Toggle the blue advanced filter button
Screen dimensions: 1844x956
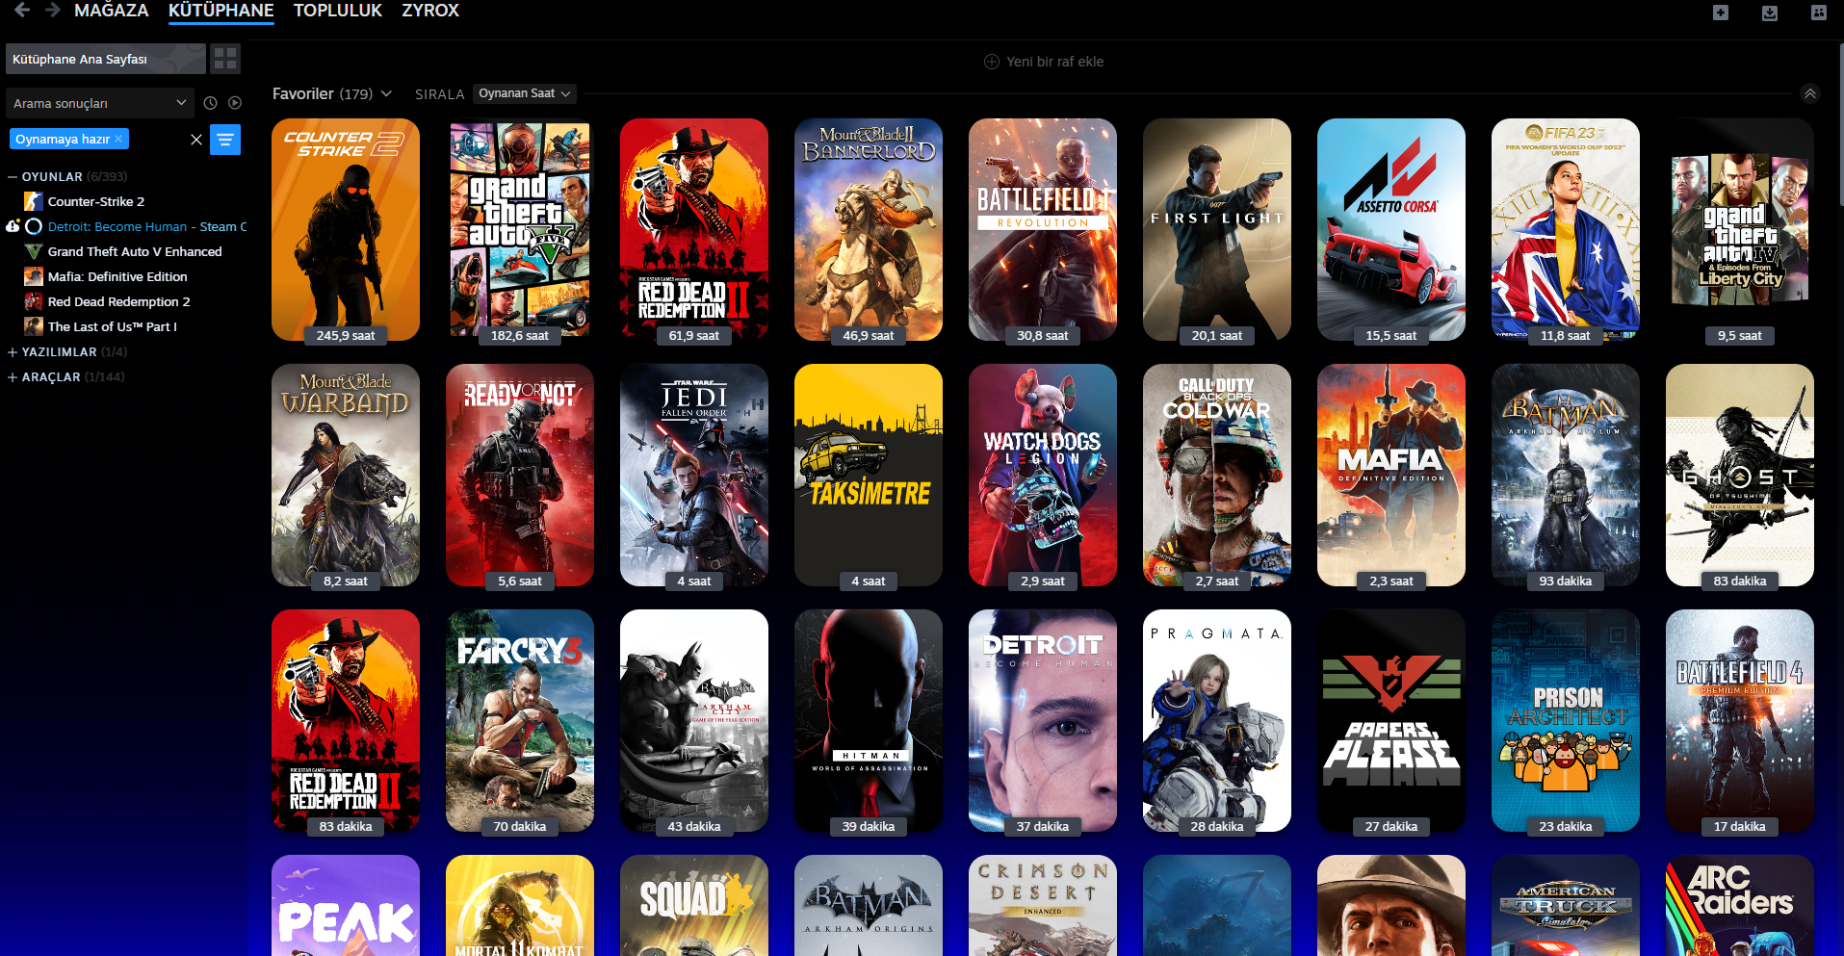[x=225, y=140]
